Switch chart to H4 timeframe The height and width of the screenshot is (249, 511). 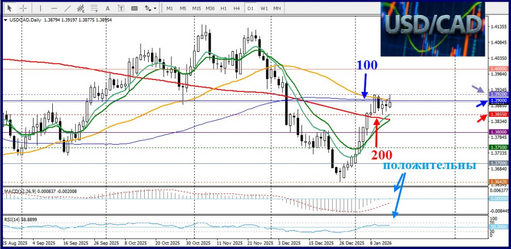pos(237,9)
